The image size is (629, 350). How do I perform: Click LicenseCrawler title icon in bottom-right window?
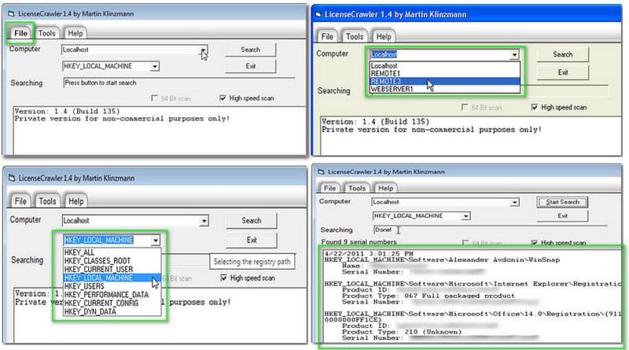321,171
